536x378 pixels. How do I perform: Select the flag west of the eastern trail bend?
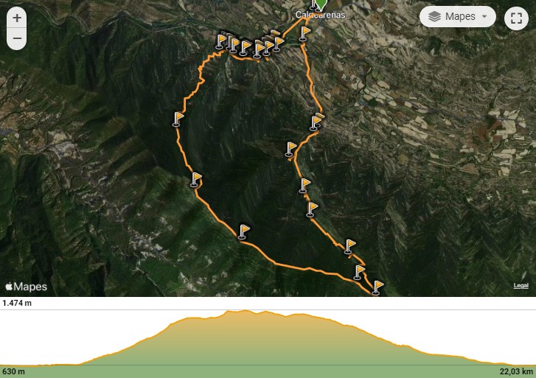pyautogui.click(x=290, y=150)
